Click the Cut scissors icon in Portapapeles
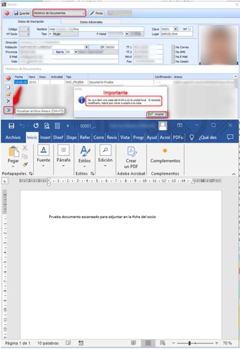 click(x=25, y=148)
